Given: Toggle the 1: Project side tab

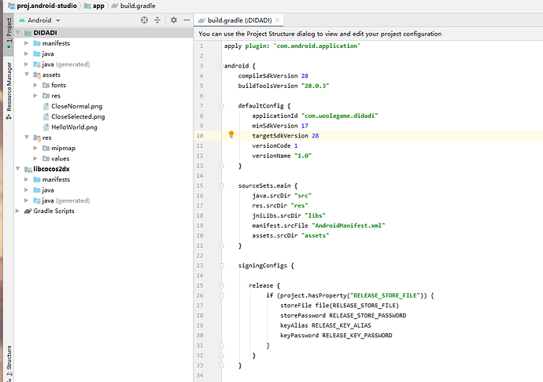Looking at the screenshot, I should click(9, 30).
